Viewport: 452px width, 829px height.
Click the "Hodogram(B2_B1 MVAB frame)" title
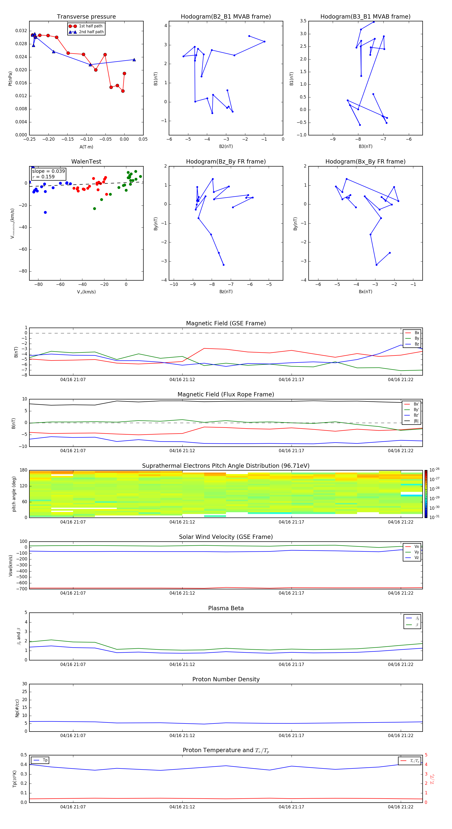(226, 17)
